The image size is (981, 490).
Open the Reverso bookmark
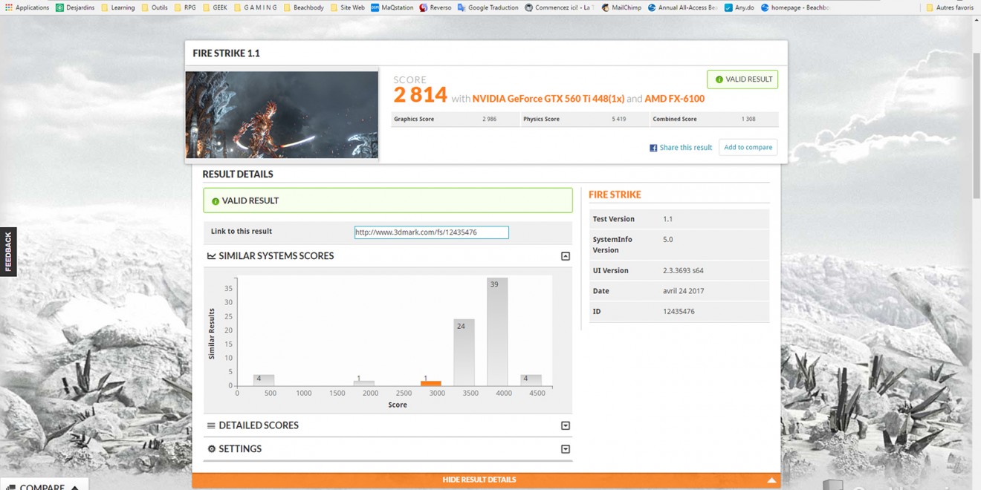[x=435, y=7]
